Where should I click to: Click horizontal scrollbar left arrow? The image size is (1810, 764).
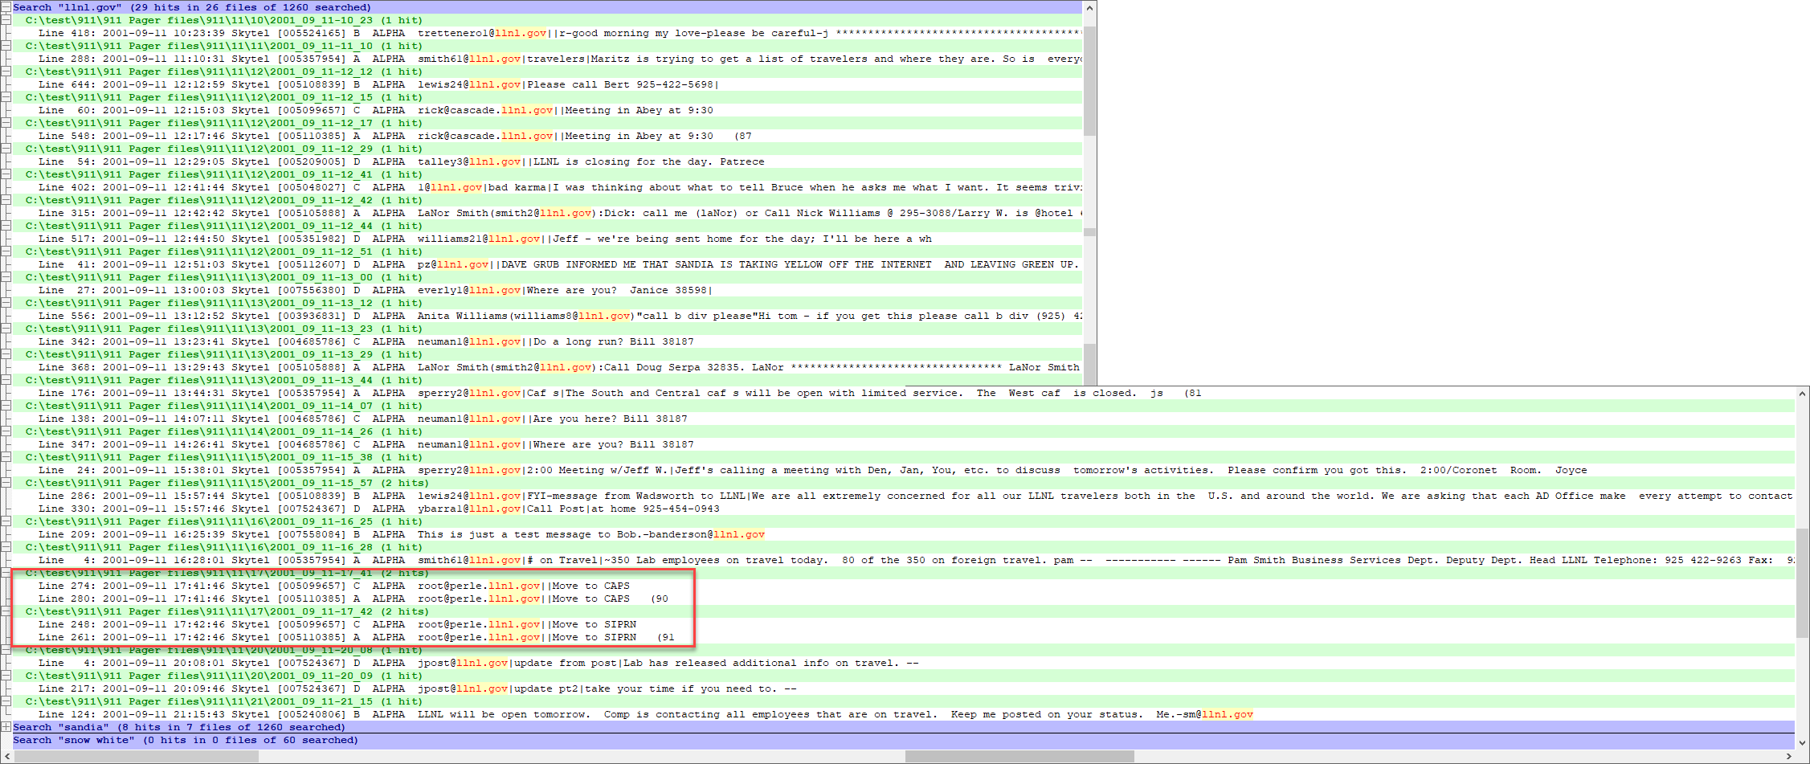pyautogui.click(x=6, y=756)
